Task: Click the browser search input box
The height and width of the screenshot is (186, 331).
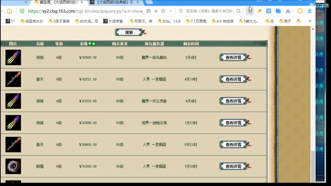Action: 209,11
